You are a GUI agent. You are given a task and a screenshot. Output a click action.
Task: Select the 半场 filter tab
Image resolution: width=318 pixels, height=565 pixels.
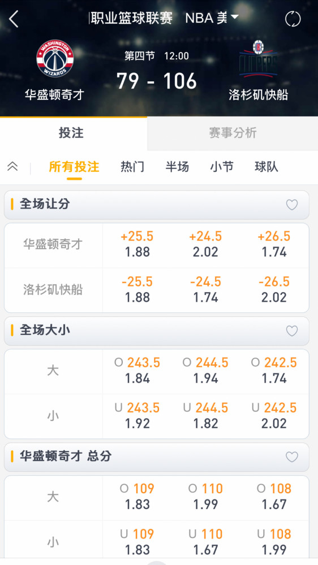tap(177, 167)
